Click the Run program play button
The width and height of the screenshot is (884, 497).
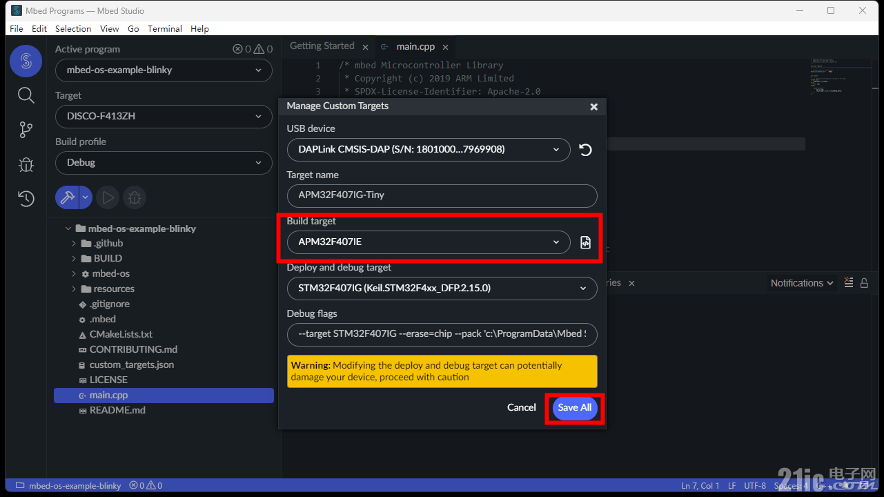(x=108, y=198)
